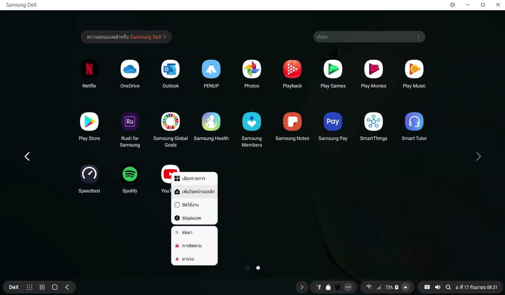Go to the next apps page arrow
Image resolution: width=505 pixels, height=295 pixels.
coord(478,157)
